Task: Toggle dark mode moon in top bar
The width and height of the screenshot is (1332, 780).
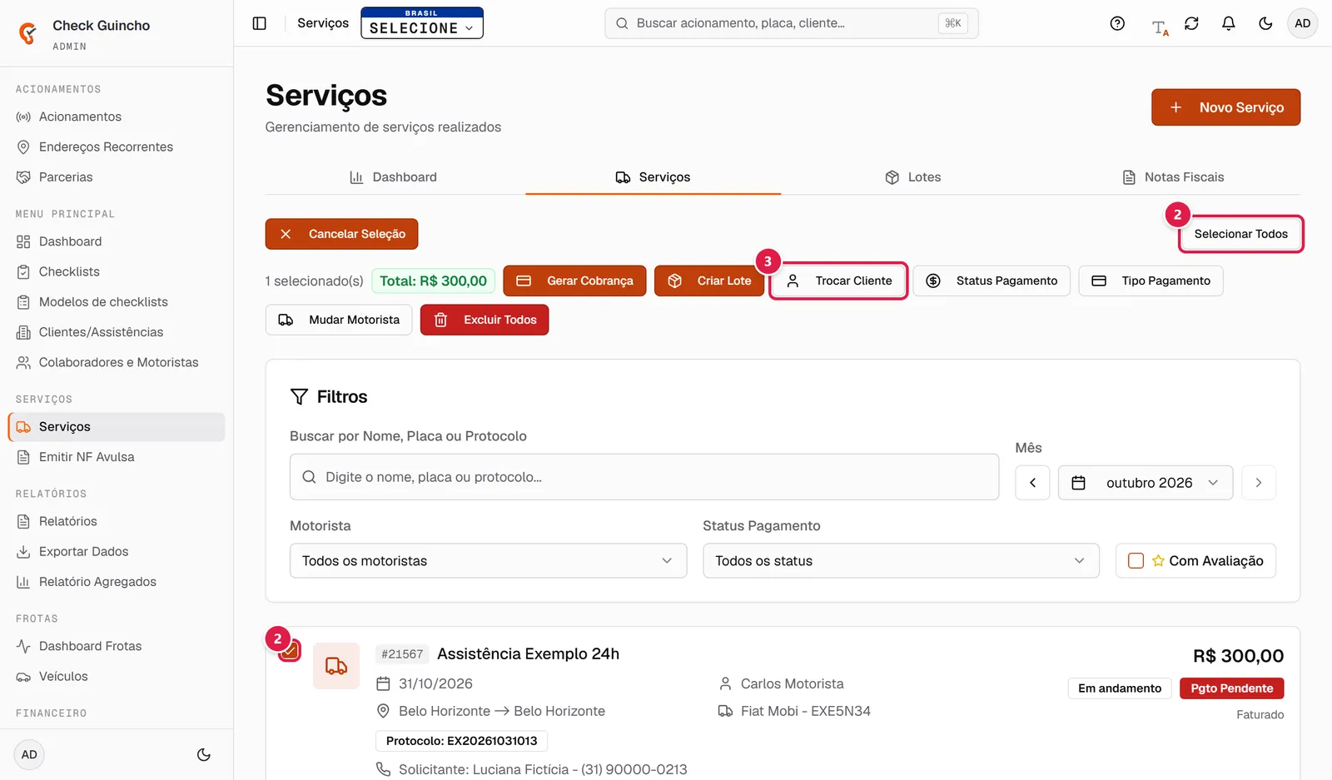Action: pyautogui.click(x=1265, y=23)
